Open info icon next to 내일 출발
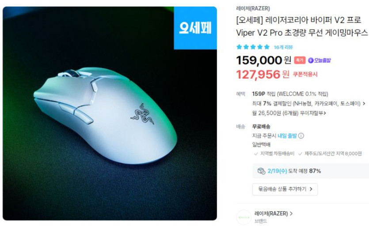The image size is (369, 228). (301, 136)
